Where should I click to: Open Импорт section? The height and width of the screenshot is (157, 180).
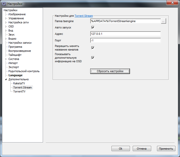13,63
